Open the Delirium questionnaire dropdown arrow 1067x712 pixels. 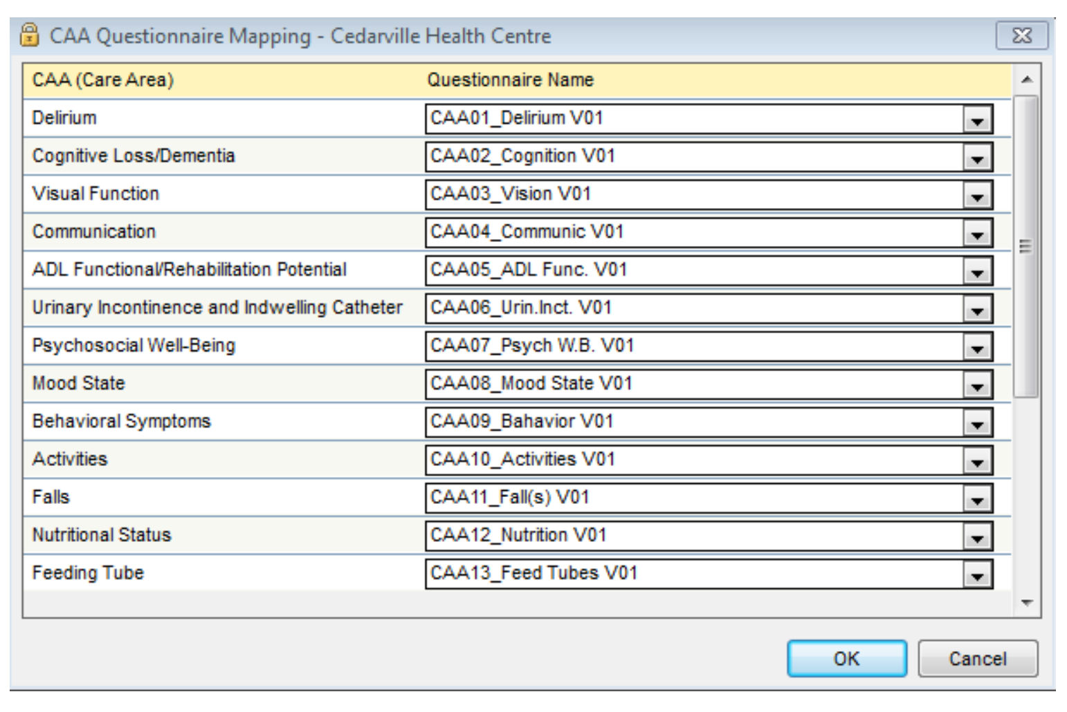coord(977,120)
